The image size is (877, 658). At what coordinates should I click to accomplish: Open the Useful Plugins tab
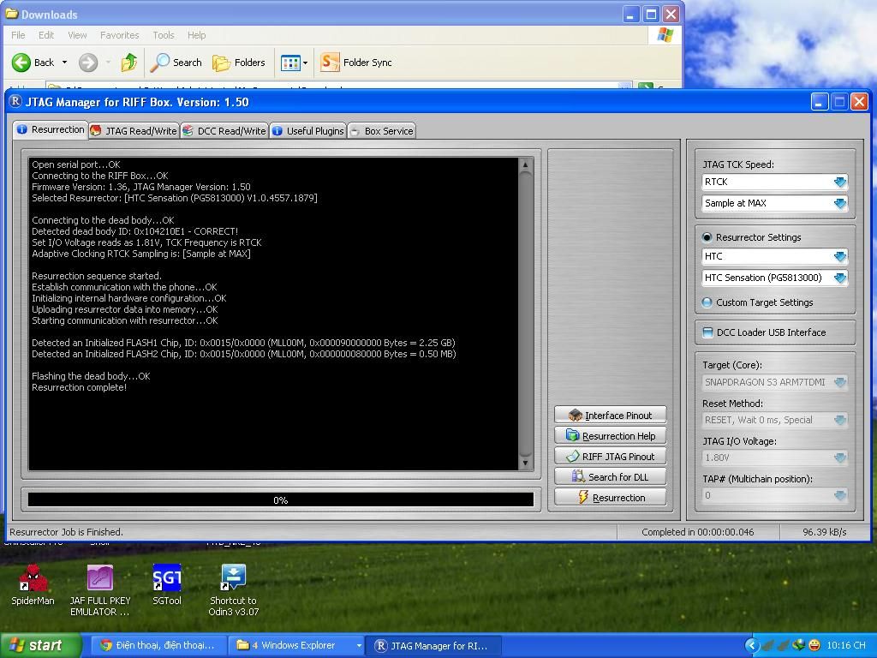click(308, 131)
